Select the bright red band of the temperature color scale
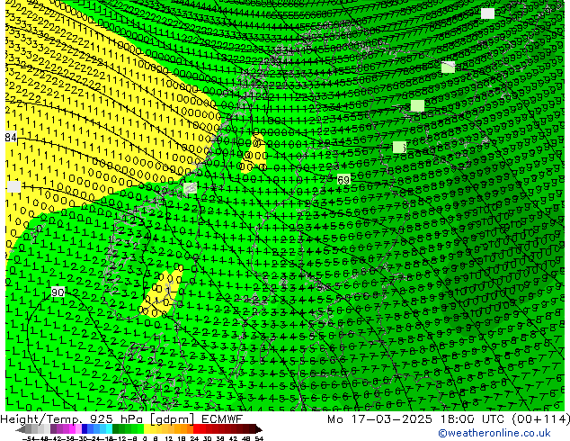570x441 pixels. [x=196, y=429]
